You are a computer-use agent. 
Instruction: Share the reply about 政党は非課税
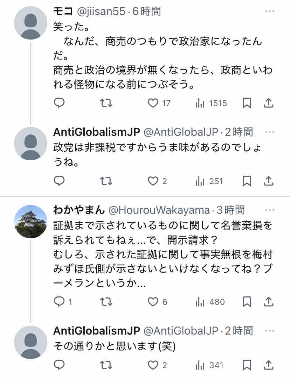pyautogui.click(x=268, y=181)
